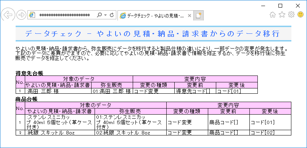Click the 得意先コード[] cell
The image size is (307, 148).
click(195, 91)
